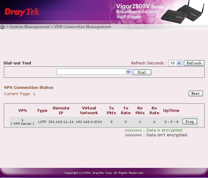Click the Virtual Network column header
Screen dimensions: 208x178
click(89, 110)
